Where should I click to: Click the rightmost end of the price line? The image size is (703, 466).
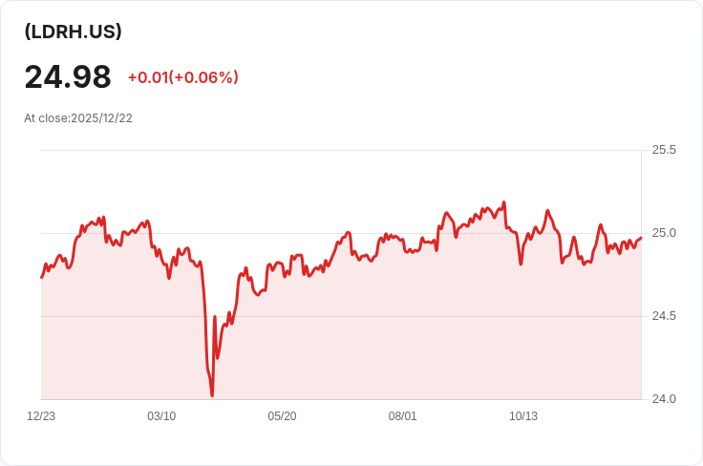(x=641, y=238)
